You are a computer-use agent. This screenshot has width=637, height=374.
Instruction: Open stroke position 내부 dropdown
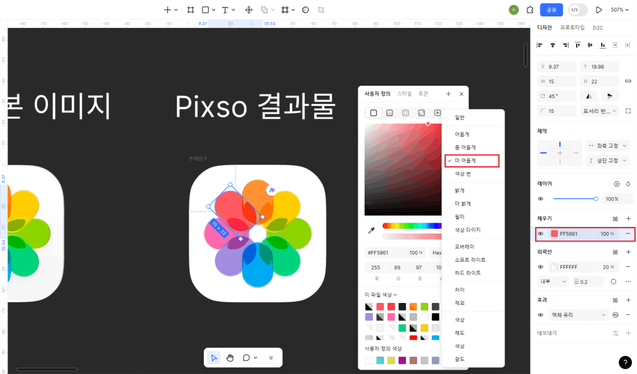(x=553, y=281)
